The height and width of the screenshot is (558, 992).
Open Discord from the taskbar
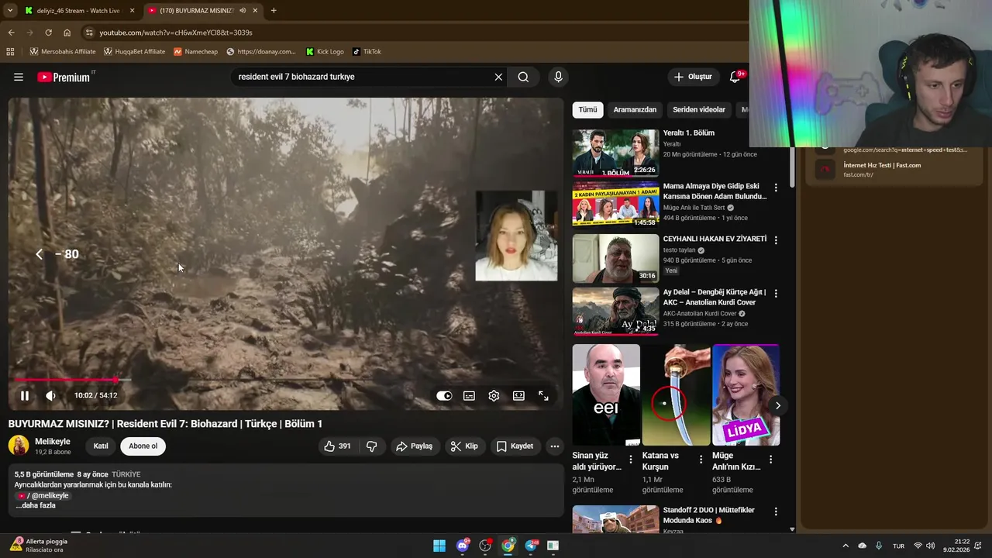coord(463,546)
